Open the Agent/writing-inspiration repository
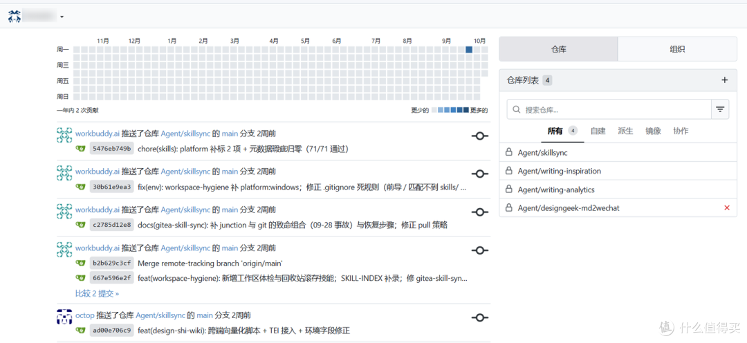Viewport: 747px width, 343px height. click(x=560, y=171)
